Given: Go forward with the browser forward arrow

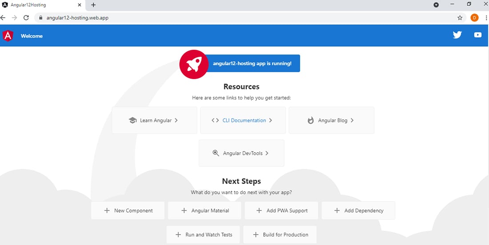Looking at the screenshot, I should pos(14,18).
